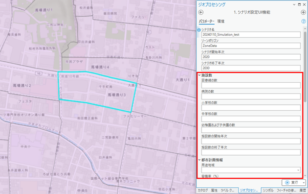Click the 施設数の終了年次 input field

(x=251, y=152)
